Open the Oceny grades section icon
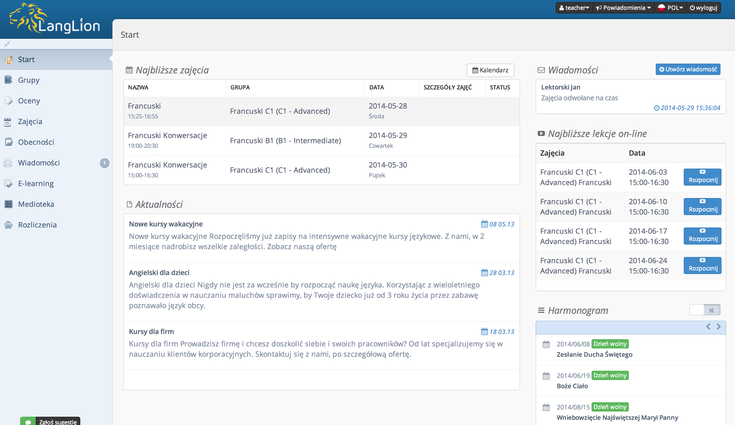Image resolution: width=735 pixels, height=425 pixels. pyautogui.click(x=9, y=101)
